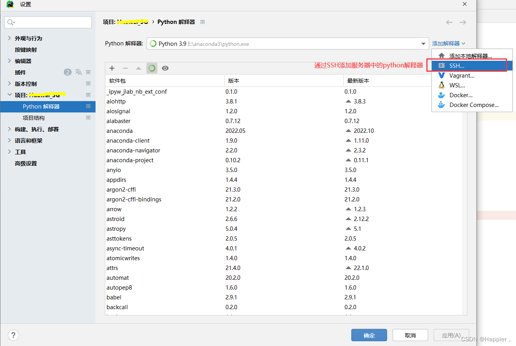Open 插件 settings page
This screenshot has height=346, width=516.
point(20,72)
